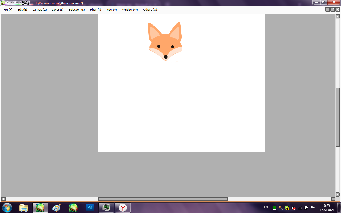The image size is (341, 213).
Task: Open the Layer menu
Action: click(58, 10)
